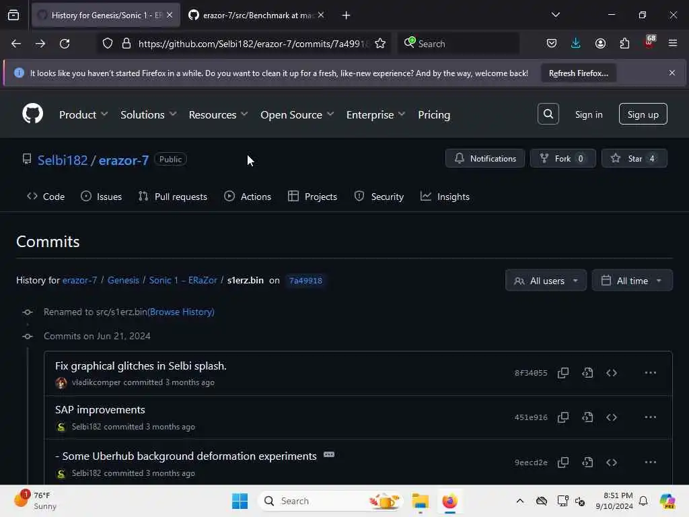Click Sign in
The width and height of the screenshot is (689, 517).
coord(588,114)
